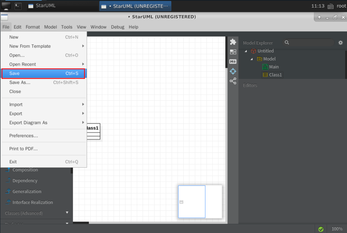This screenshot has width=347, height=233.
Task: Select Main in the Model Explorer tree
Action: pyautogui.click(x=274, y=67)
